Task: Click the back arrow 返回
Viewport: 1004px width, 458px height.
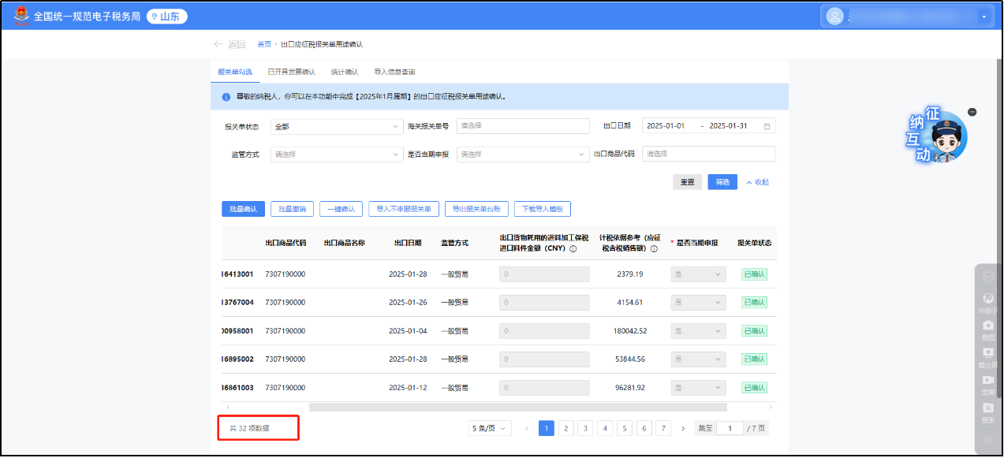Action: (230, 44)
